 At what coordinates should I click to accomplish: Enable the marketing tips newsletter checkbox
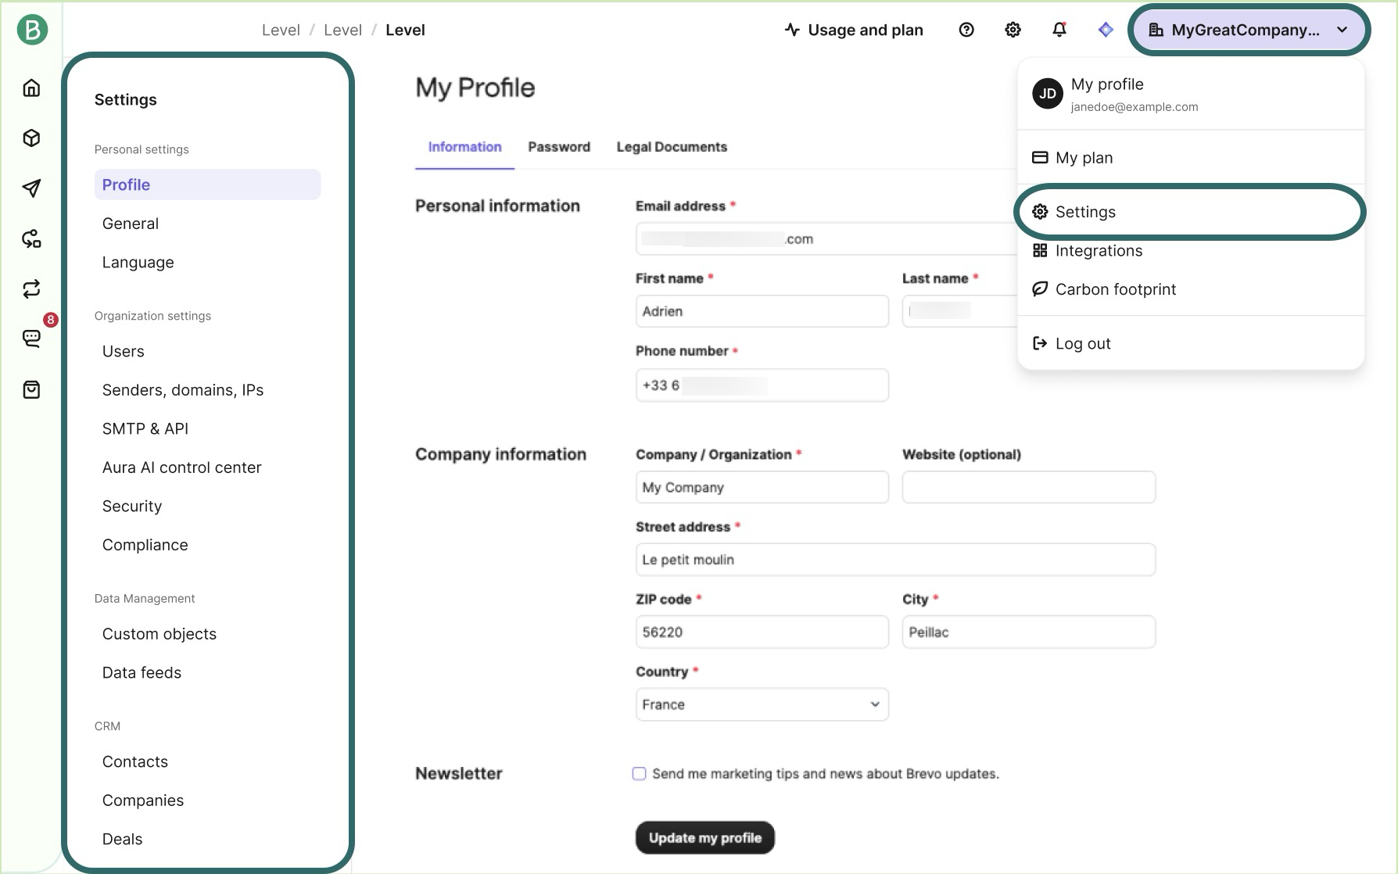[x=639, y=774]
